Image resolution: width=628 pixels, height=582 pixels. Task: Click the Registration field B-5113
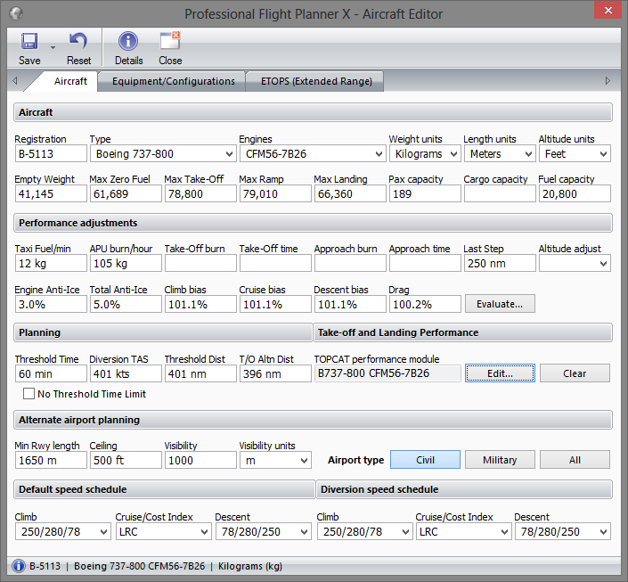point(51,154)
